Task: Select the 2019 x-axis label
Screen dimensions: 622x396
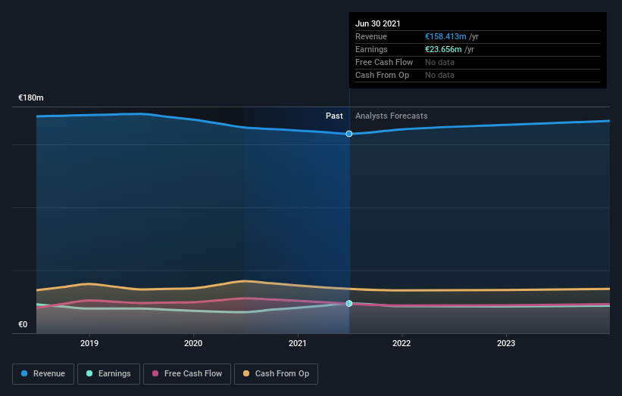Action: pos(89,343)
